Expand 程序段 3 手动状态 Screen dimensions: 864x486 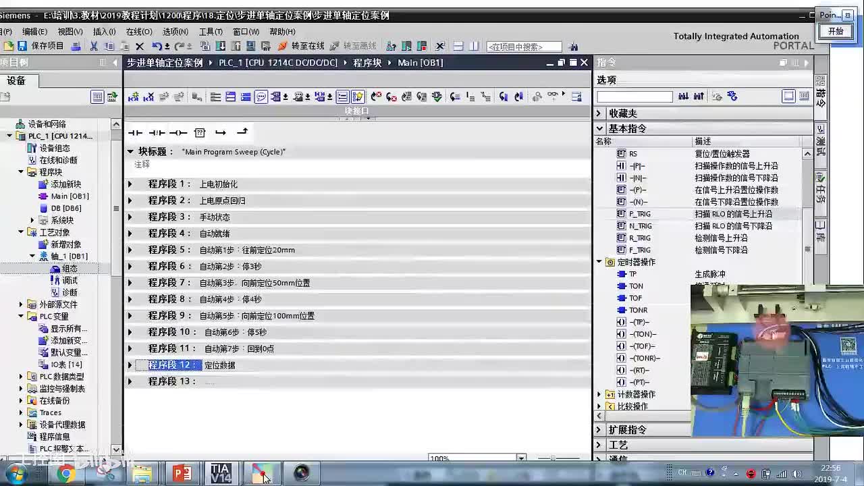130,217
